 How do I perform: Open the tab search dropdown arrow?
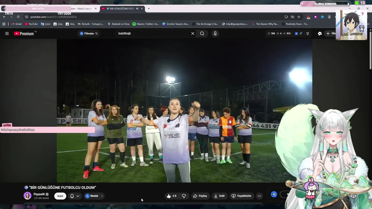pos(3,8)
